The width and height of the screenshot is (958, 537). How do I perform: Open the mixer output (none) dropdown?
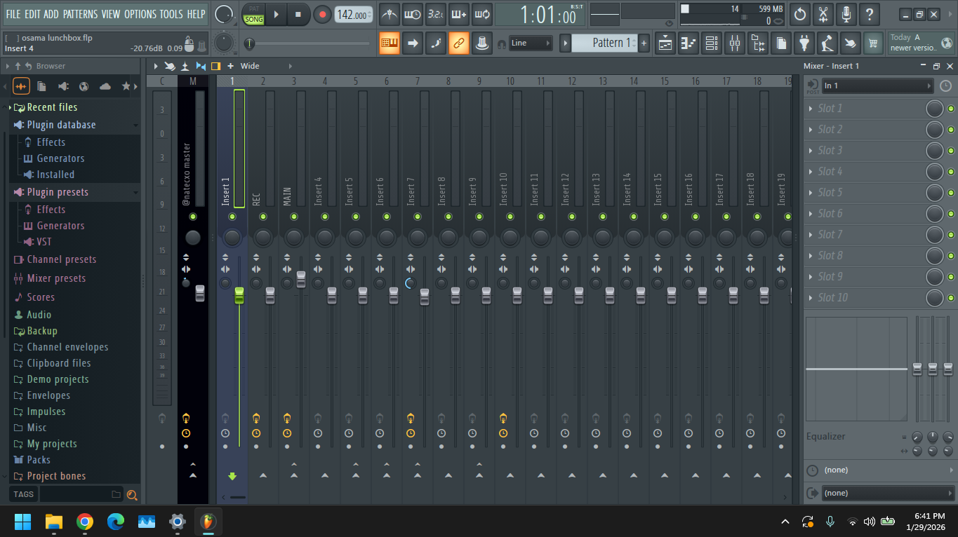tap(888, 493)
